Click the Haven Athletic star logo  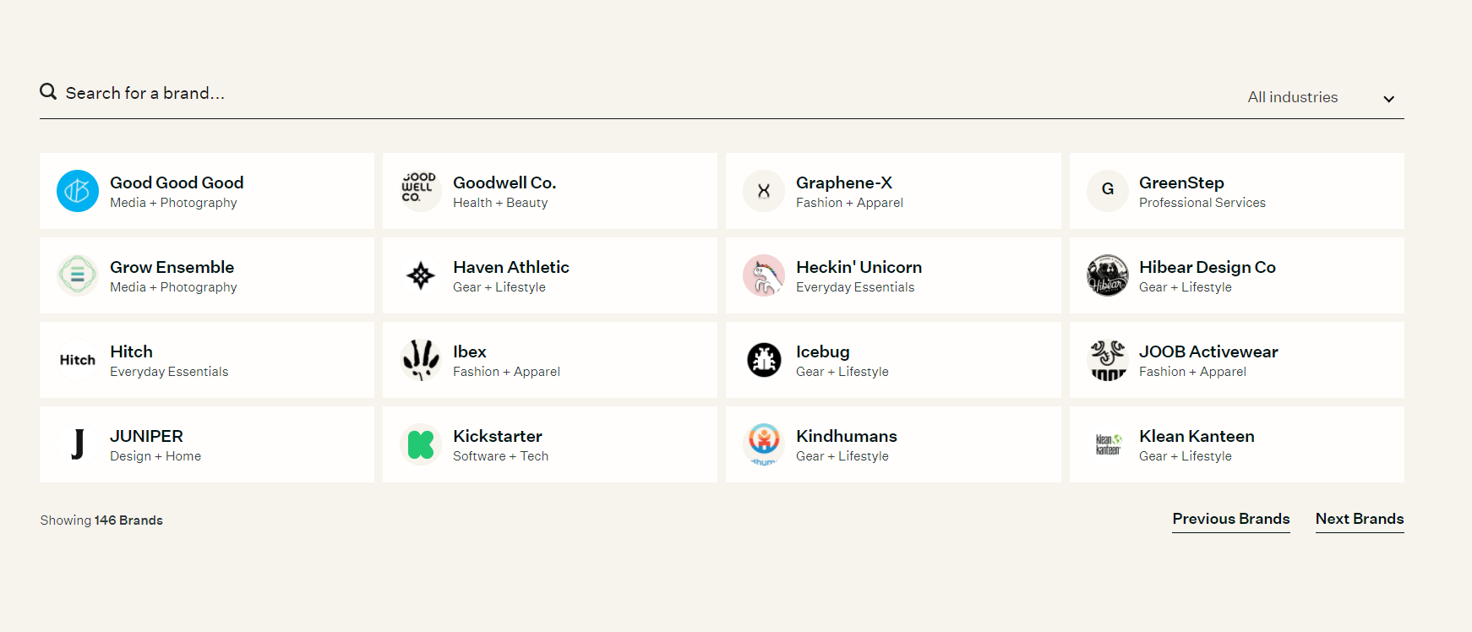(421, 275)
